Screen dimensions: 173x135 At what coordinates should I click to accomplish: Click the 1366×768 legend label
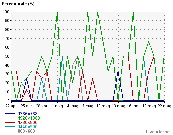(x=28, y=114)
